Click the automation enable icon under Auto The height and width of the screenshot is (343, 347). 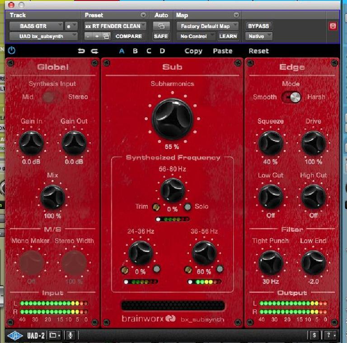coord(162,26)
